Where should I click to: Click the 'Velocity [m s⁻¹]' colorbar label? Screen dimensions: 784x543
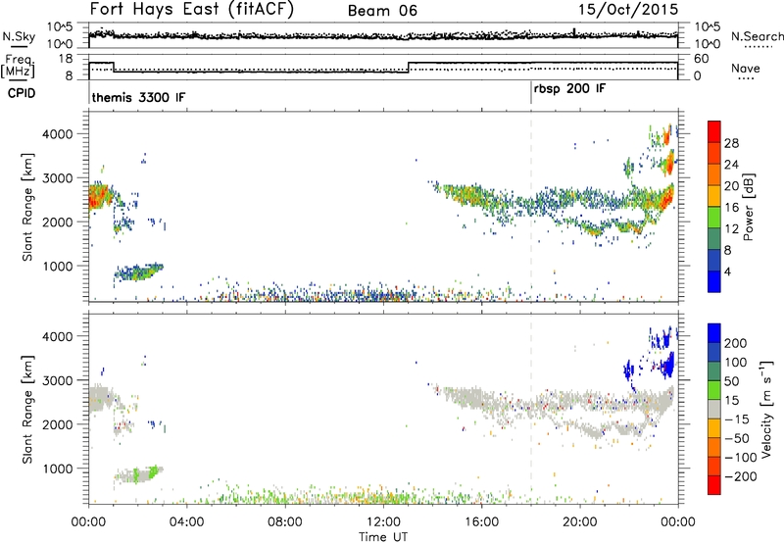coord(766,409)
